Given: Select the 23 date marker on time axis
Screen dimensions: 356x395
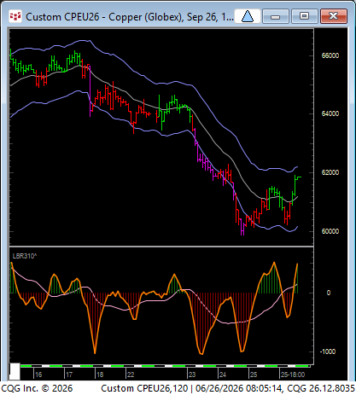Looking at the screenshot, I should click(192, 375).
